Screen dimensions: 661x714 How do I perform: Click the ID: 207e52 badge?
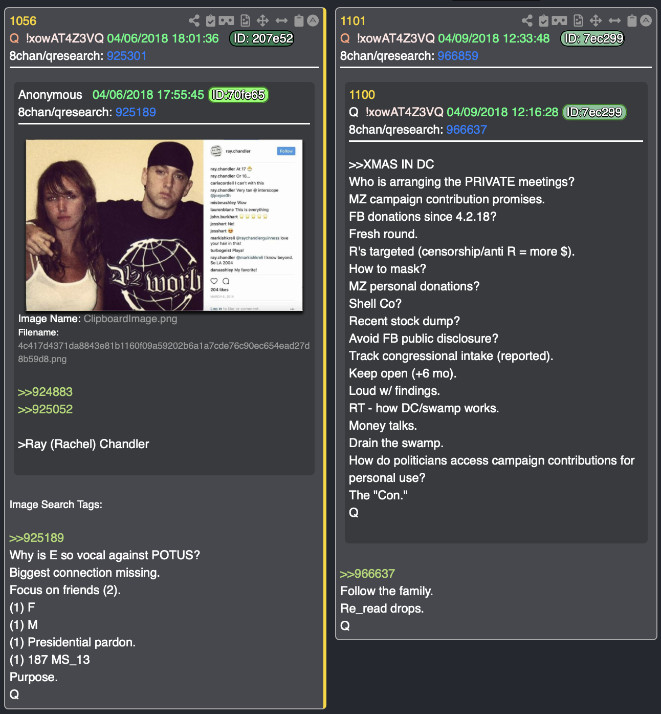pos(262,38)
